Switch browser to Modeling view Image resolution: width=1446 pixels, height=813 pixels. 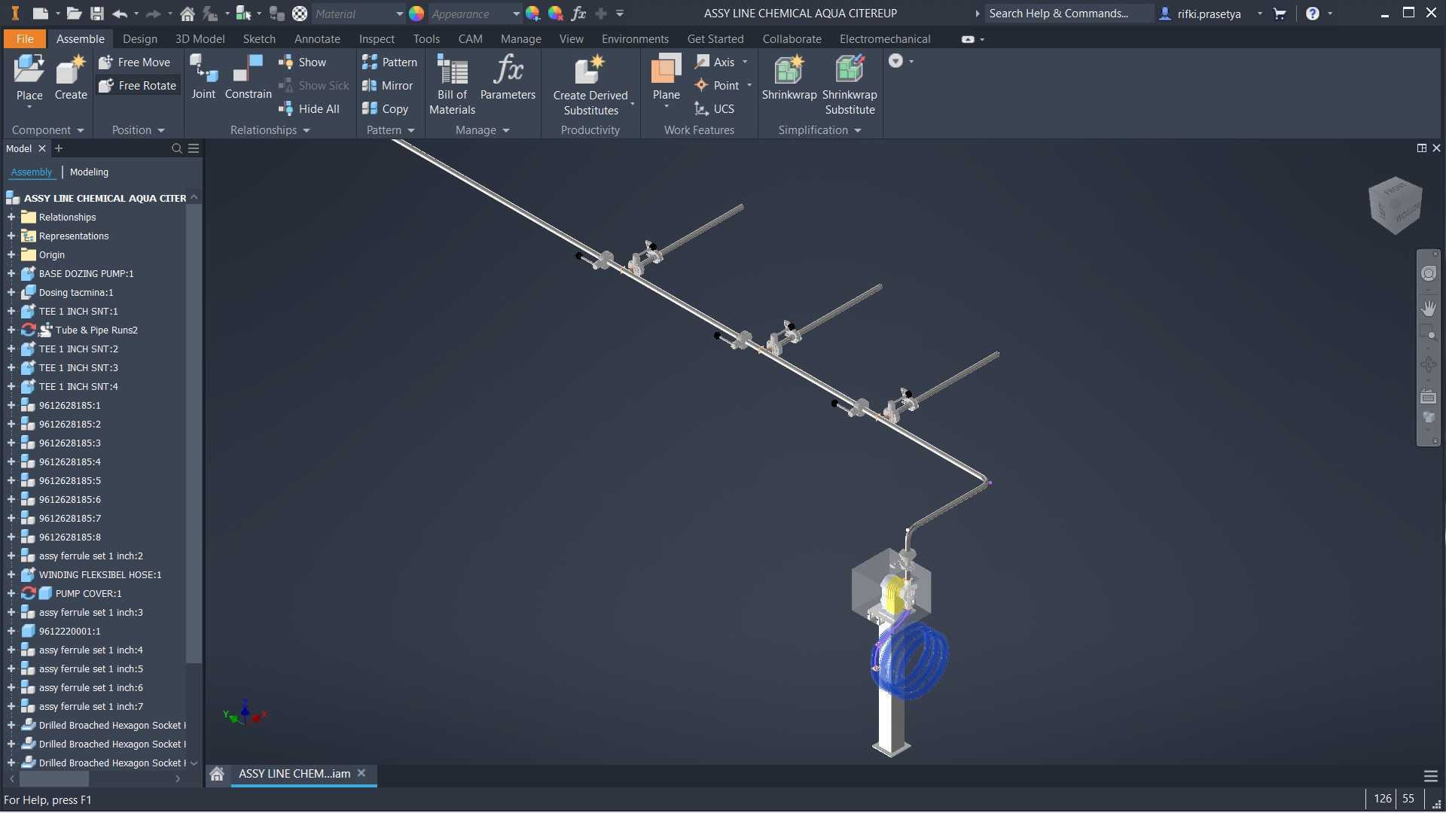pyautogui.click(x=89, y=172)
